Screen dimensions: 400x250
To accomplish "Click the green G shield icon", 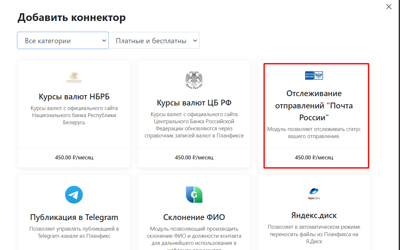I will pos(194,195).
